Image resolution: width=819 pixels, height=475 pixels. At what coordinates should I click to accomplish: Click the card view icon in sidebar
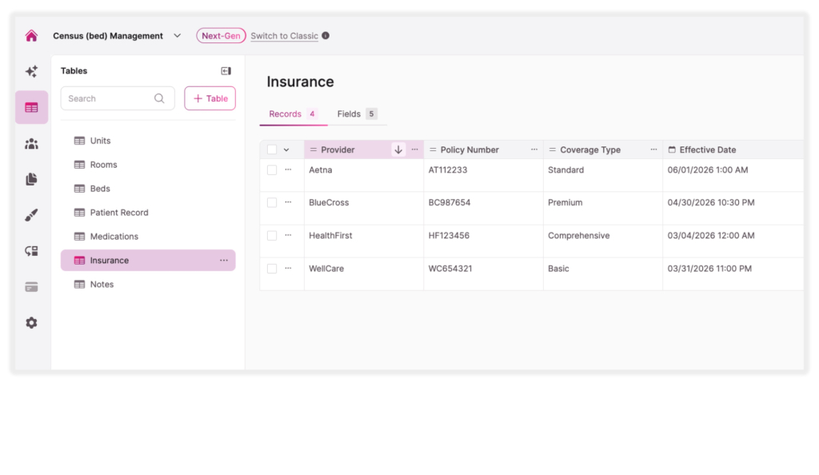tap(31, 286)
